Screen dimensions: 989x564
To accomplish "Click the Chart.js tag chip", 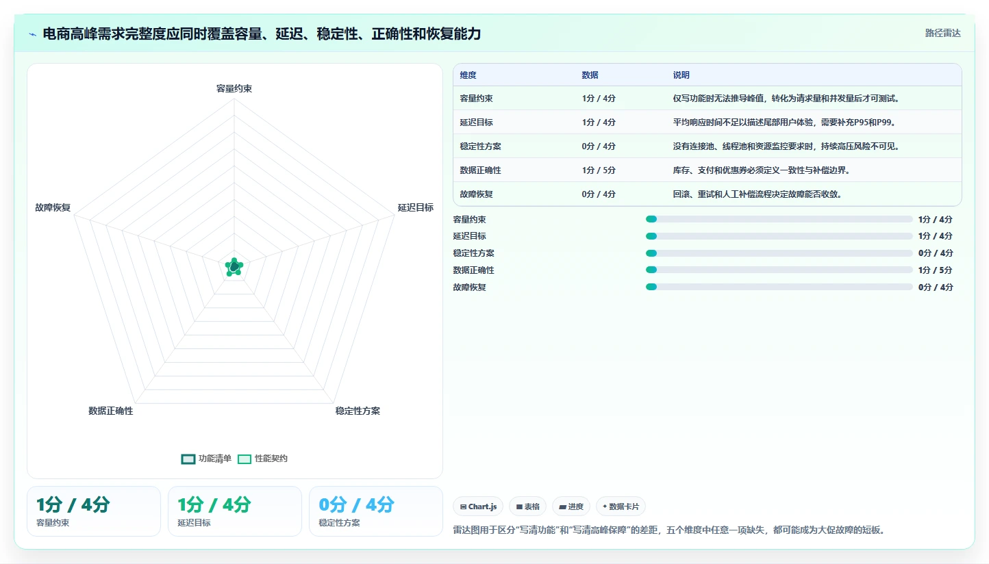I will [478, 507].
